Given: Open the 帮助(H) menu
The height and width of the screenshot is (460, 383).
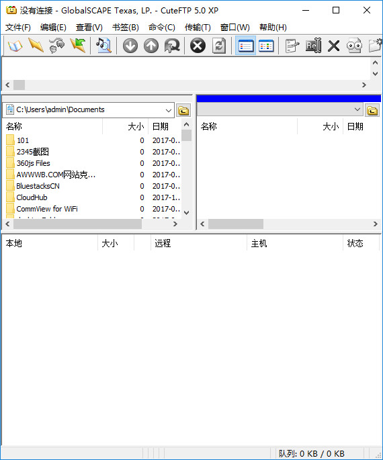Looking at the screenshot, I should pos(273,28).
